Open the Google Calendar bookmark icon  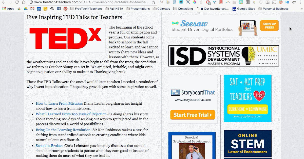click(x=39, y=9)
